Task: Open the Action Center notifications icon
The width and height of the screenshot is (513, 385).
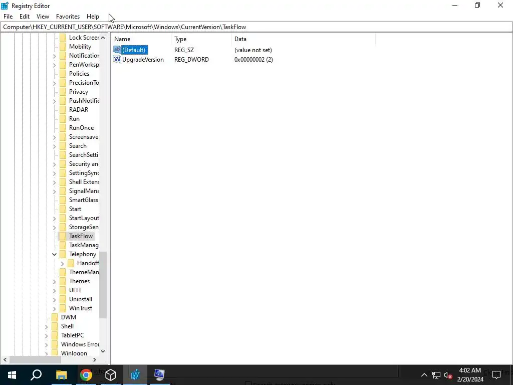Action: [x=496, y=375]
